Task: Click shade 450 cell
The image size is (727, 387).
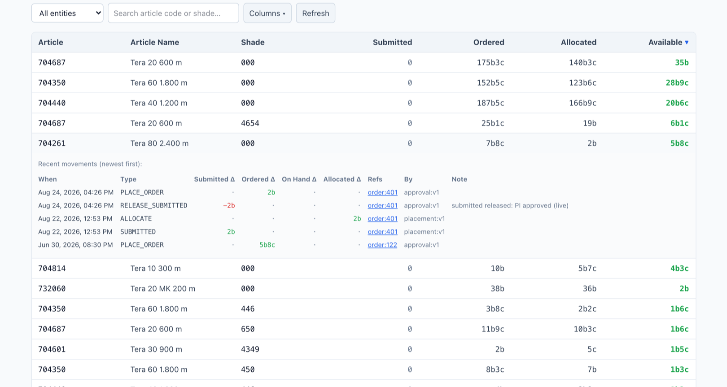Action: pyautogui.click(x=248, y=369)
